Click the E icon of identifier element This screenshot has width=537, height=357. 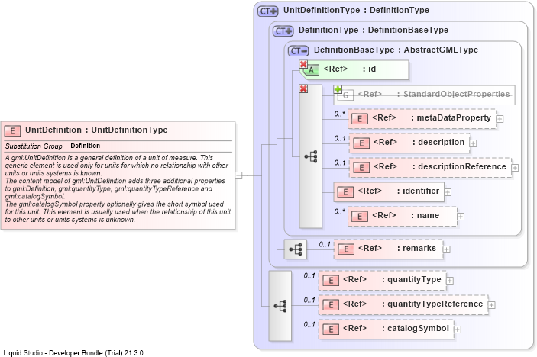click(x=345, y=191)
